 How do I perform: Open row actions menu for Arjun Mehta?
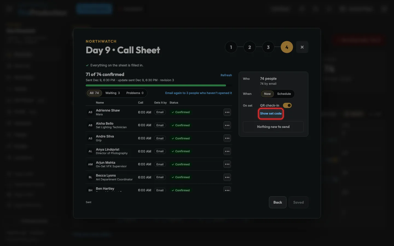point(227,164)
